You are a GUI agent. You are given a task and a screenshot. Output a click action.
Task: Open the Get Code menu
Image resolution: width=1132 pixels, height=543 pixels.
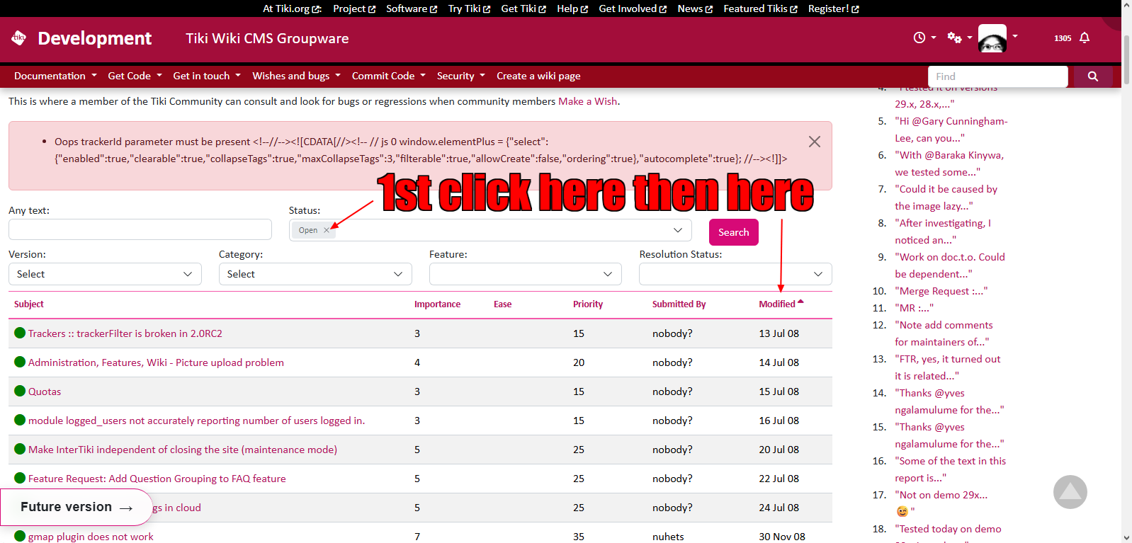tap(135, 76)
